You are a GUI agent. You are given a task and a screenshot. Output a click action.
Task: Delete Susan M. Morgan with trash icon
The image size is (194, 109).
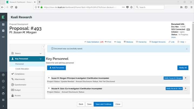pyautogui.click(x=185, y=78)
